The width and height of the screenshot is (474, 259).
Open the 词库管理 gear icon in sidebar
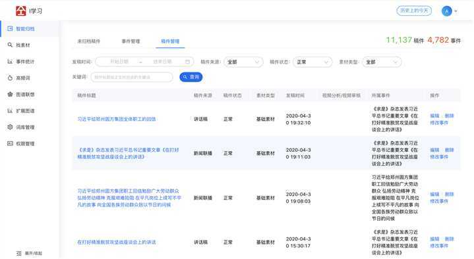[10, 127]
